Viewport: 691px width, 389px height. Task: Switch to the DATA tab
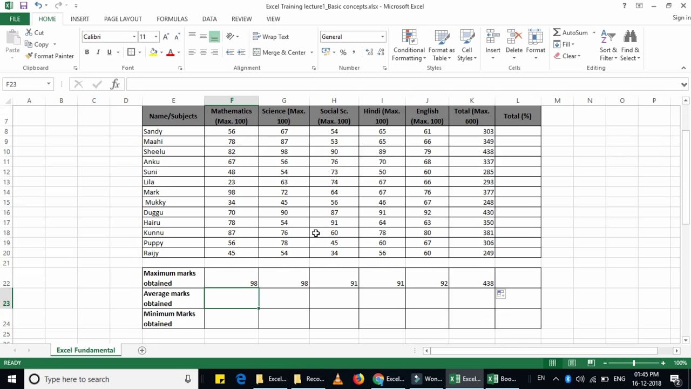(x=209, y=19)
